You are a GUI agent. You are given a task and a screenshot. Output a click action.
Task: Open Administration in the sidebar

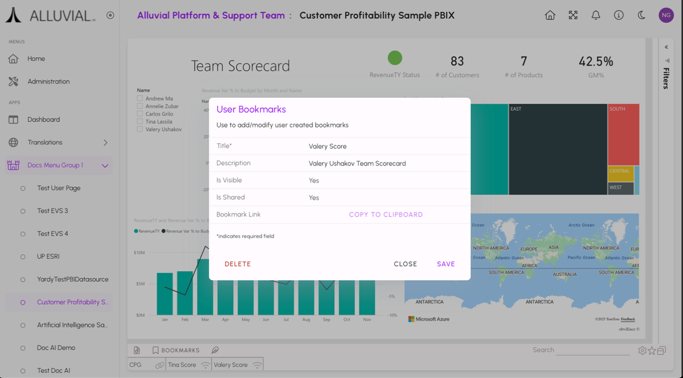pyautogui.click(x=48, y=82)
